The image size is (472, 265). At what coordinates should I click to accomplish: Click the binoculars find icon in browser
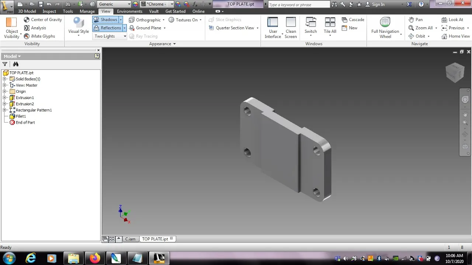click(15, 64)
